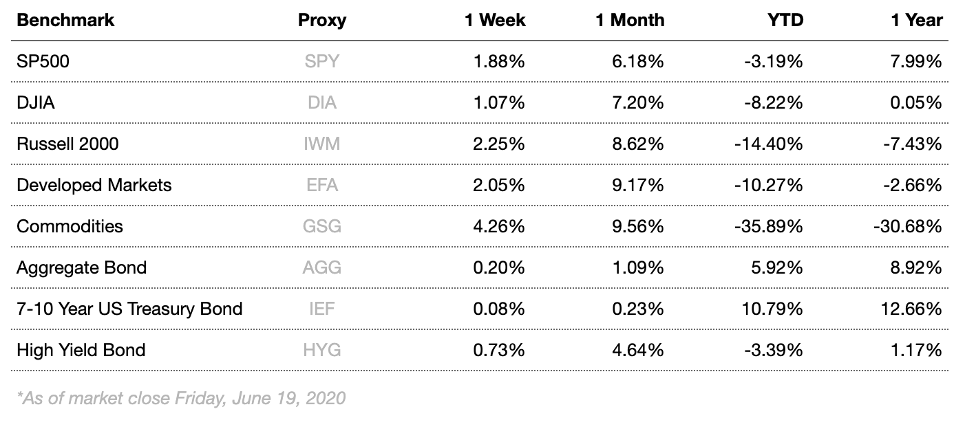The width and height of the screenshot is (965, 429).
Task: Click the IWM ticker symbol
Action: pyautogui.click(x=321, y=144)
